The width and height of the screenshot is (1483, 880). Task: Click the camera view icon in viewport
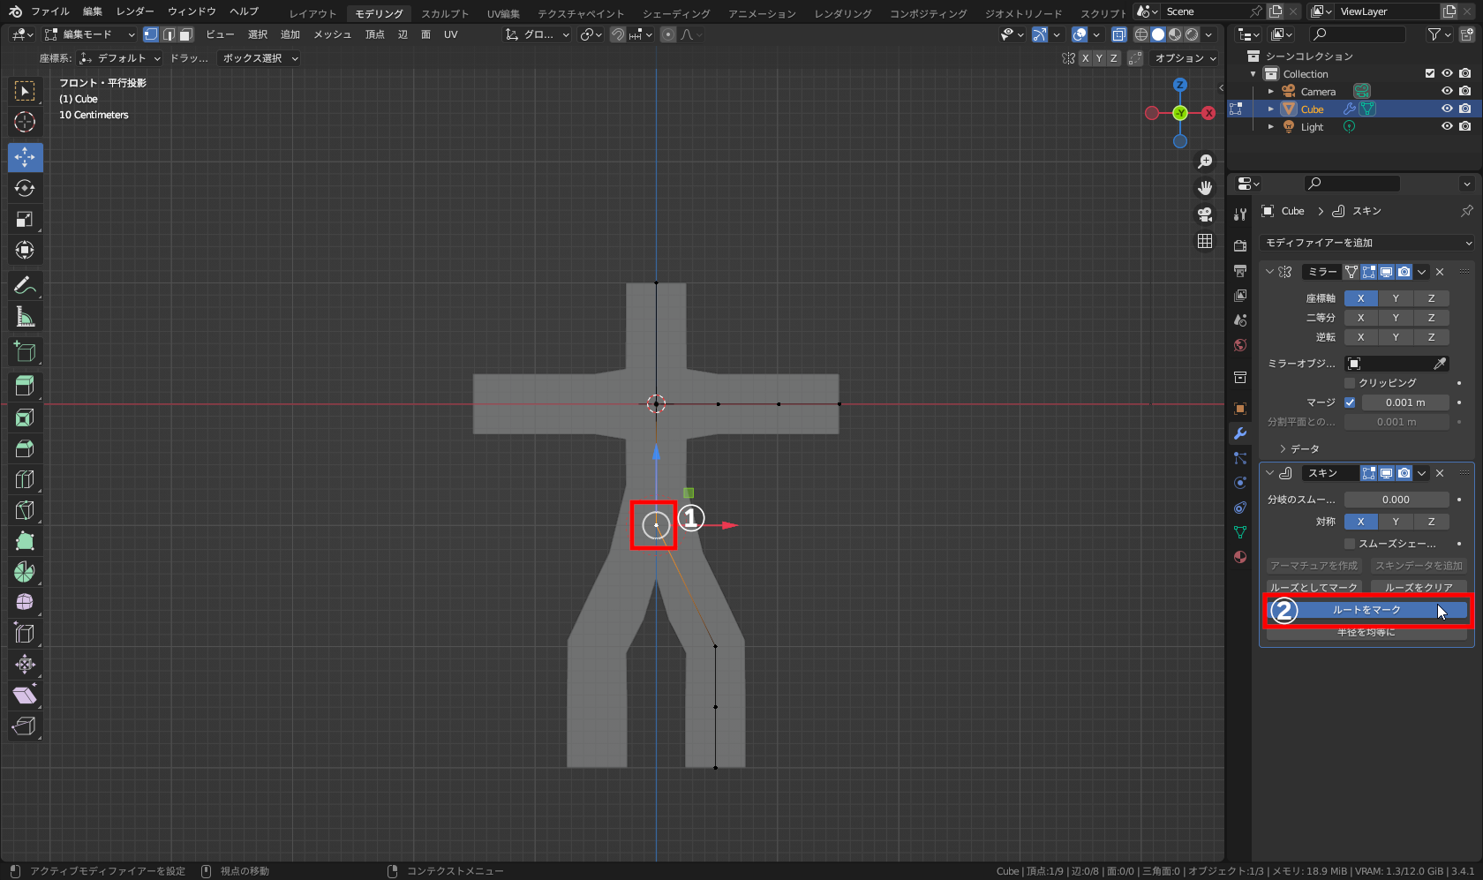pos(1205,214)
